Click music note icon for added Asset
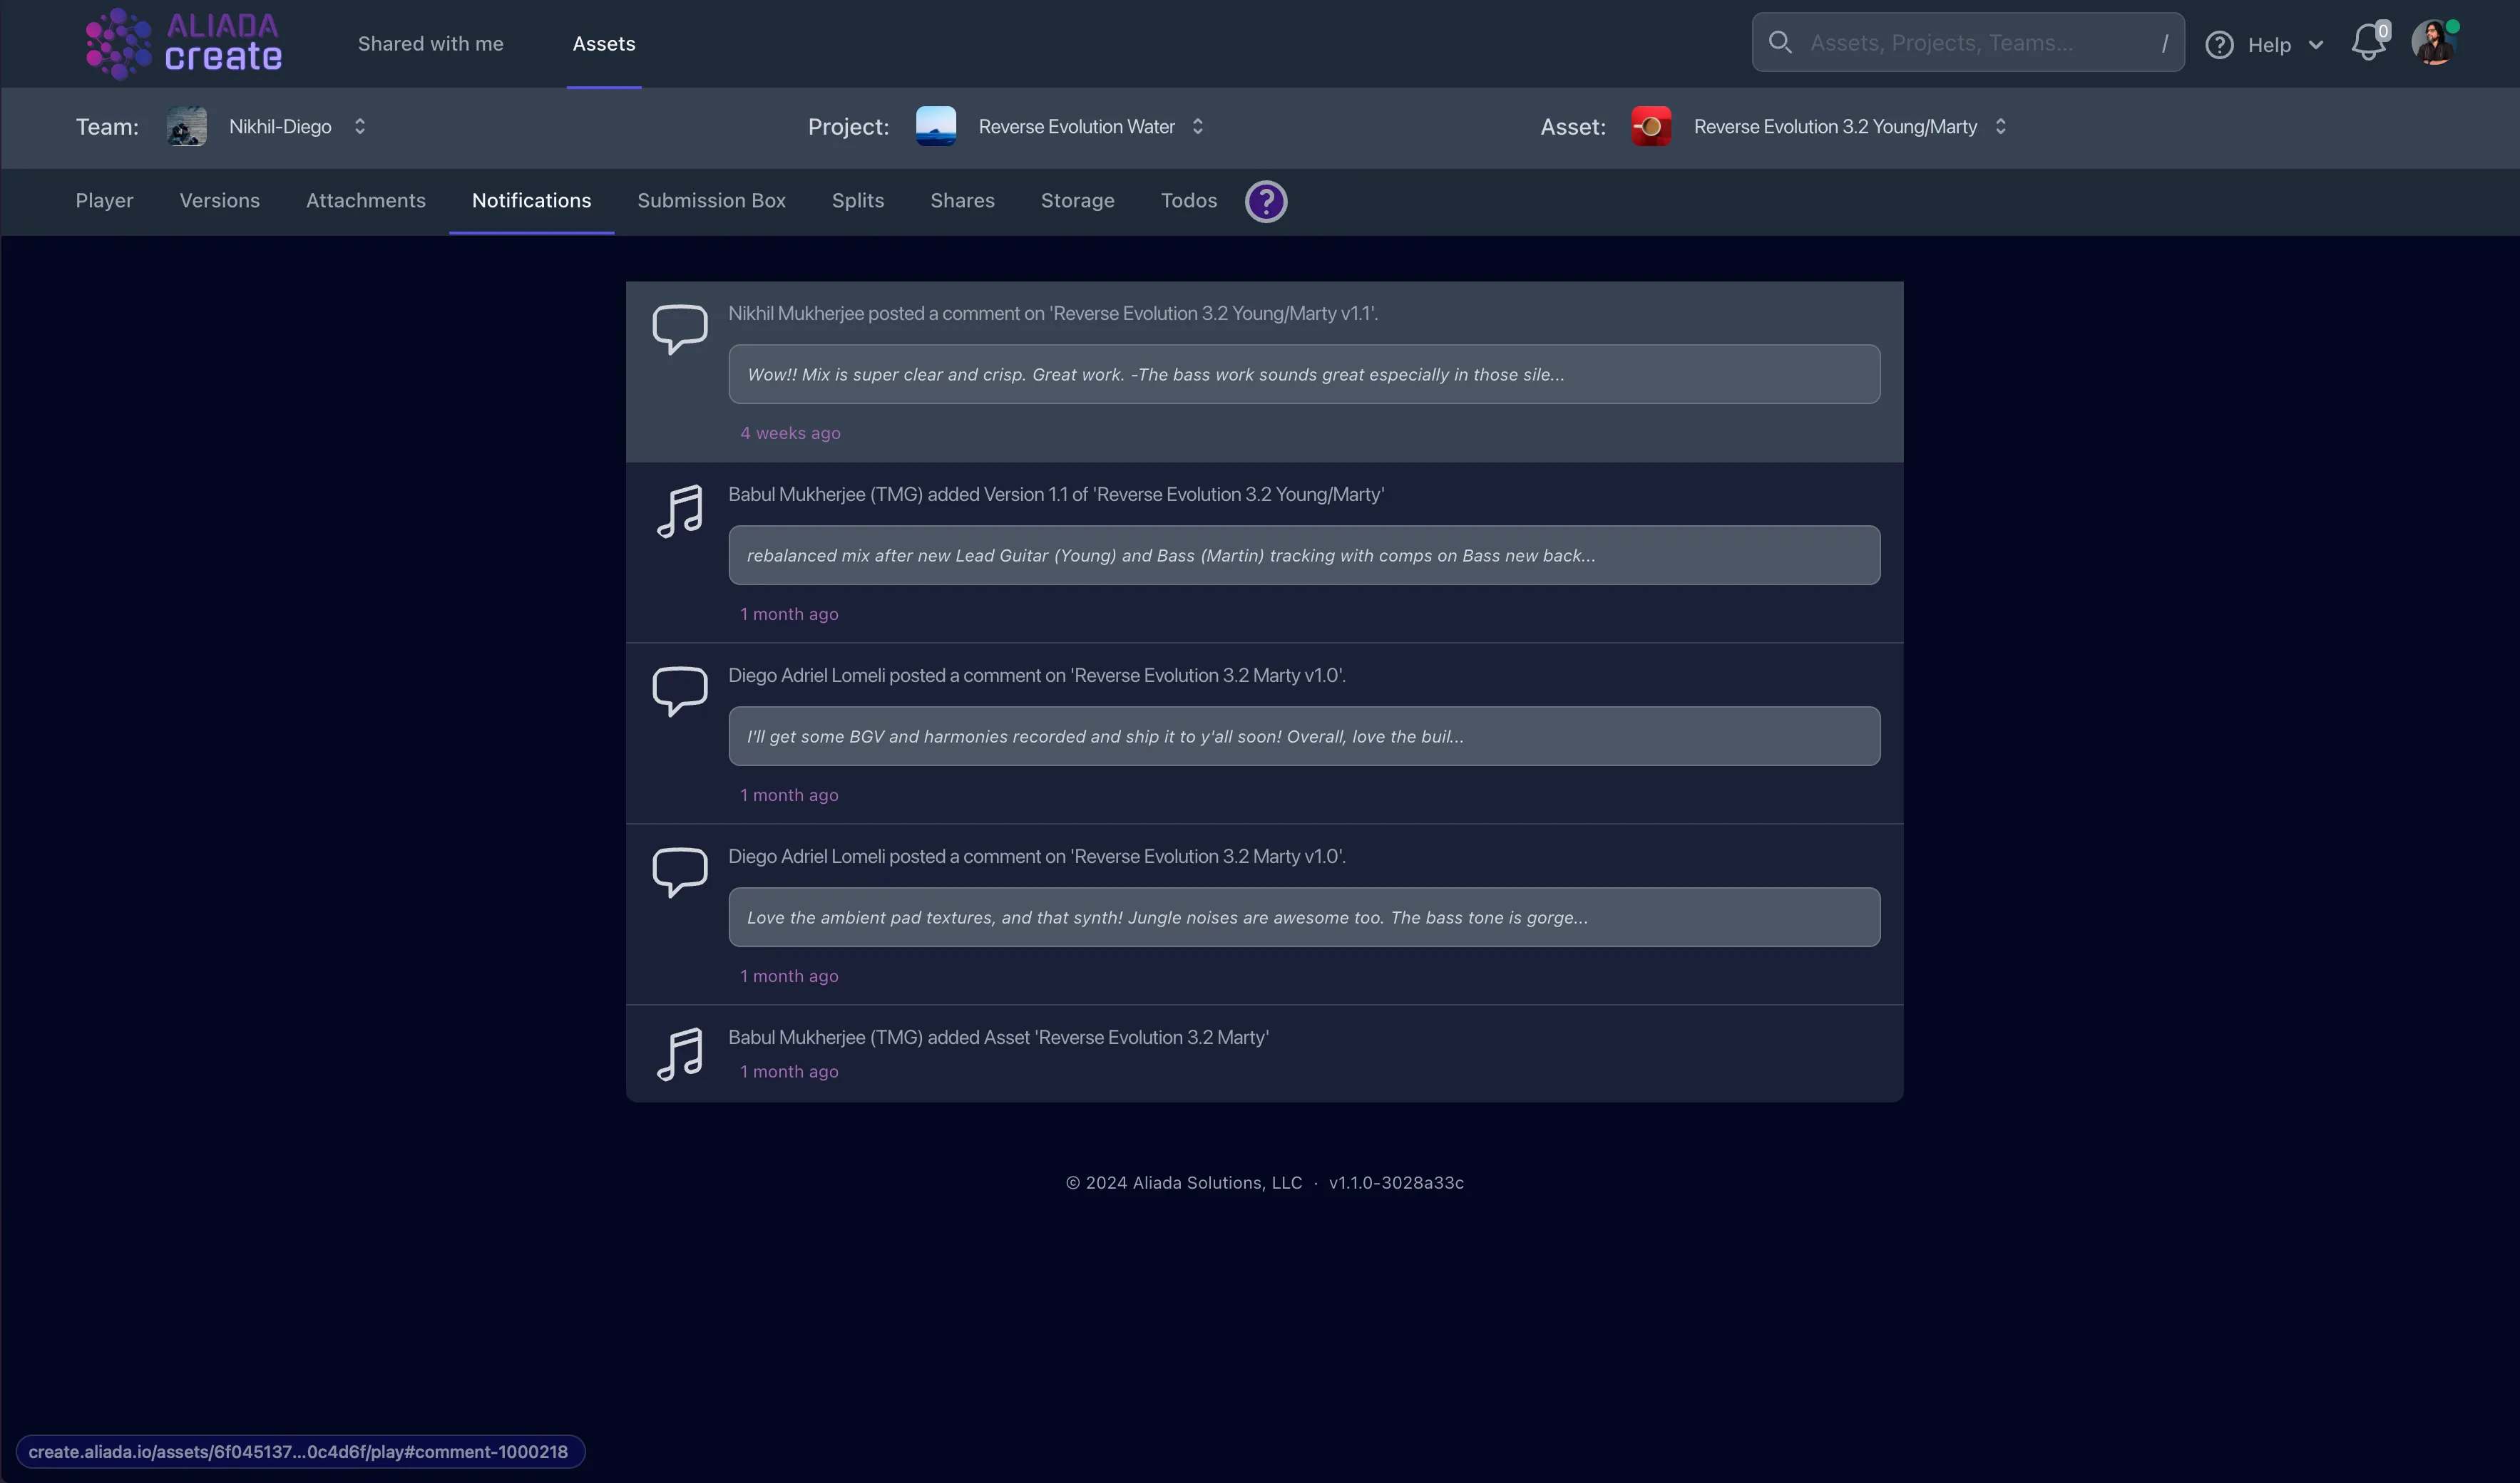This screenshot has height=1483, width=2520. 680,1053
